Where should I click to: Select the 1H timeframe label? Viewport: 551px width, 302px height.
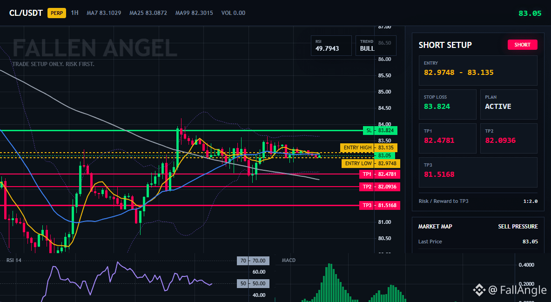[74, 13]
